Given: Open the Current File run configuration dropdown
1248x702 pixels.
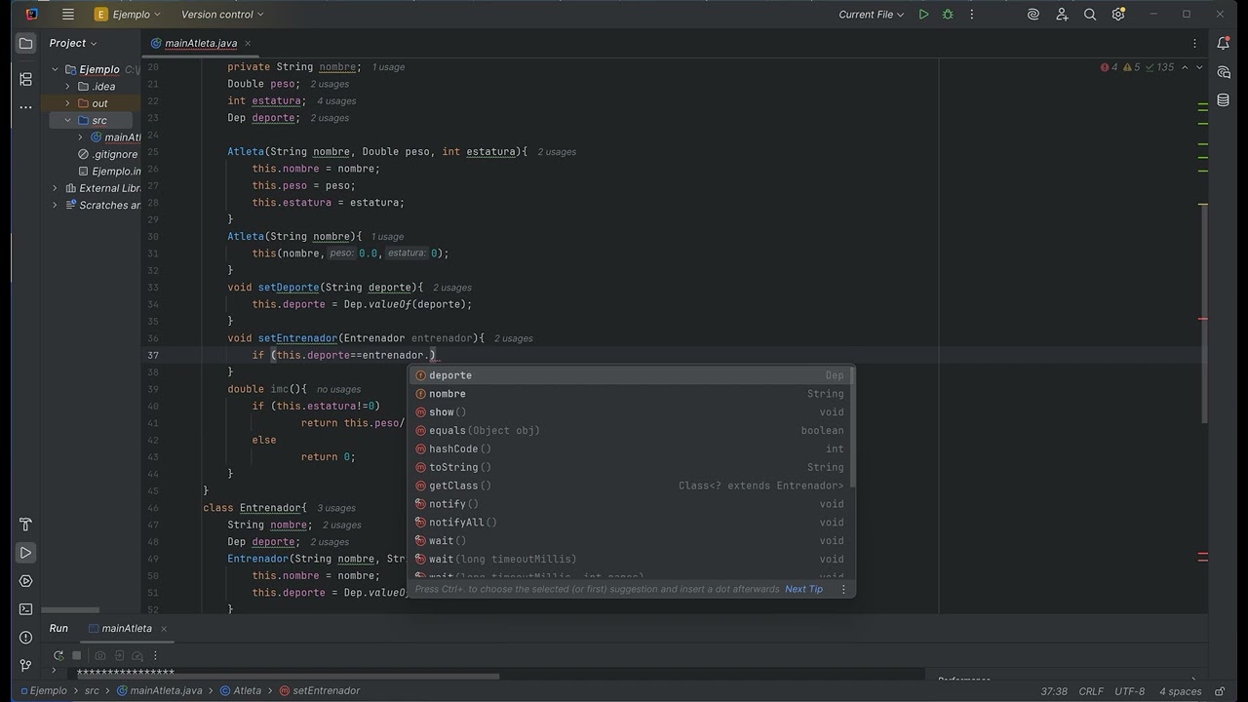Looking at the screenshot, I should (x=872, y=15).
